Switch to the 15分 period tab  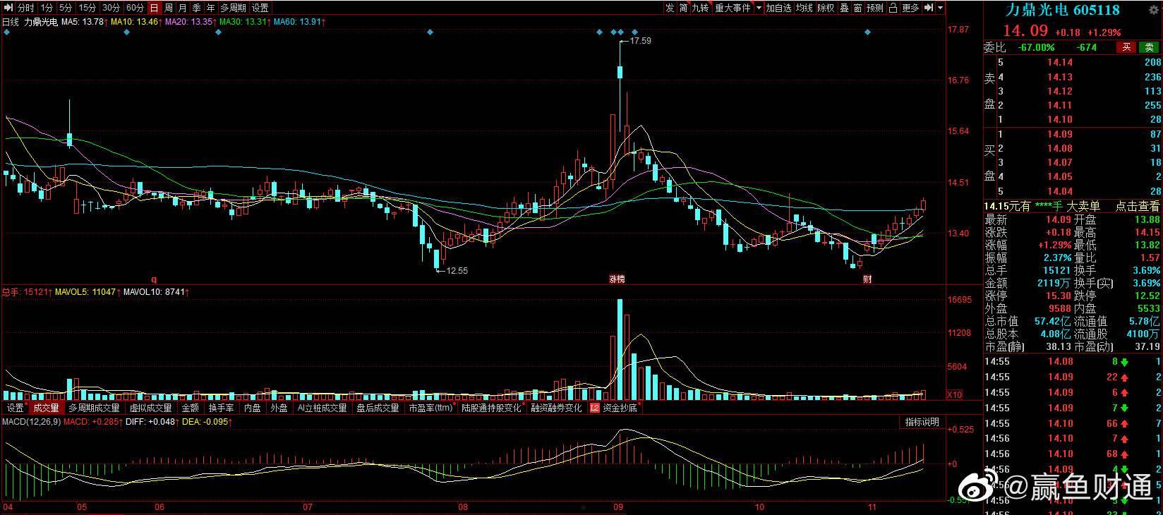pyautogui.click(x=88, y=8)
